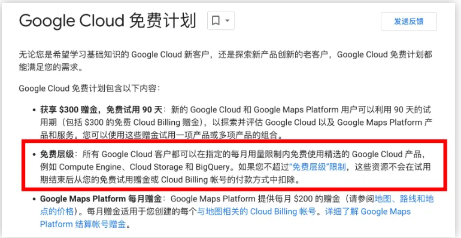The image size is (461, 238).
Task: Open the bookmark dropdown beside the title
Action: [x=221, y=20]
